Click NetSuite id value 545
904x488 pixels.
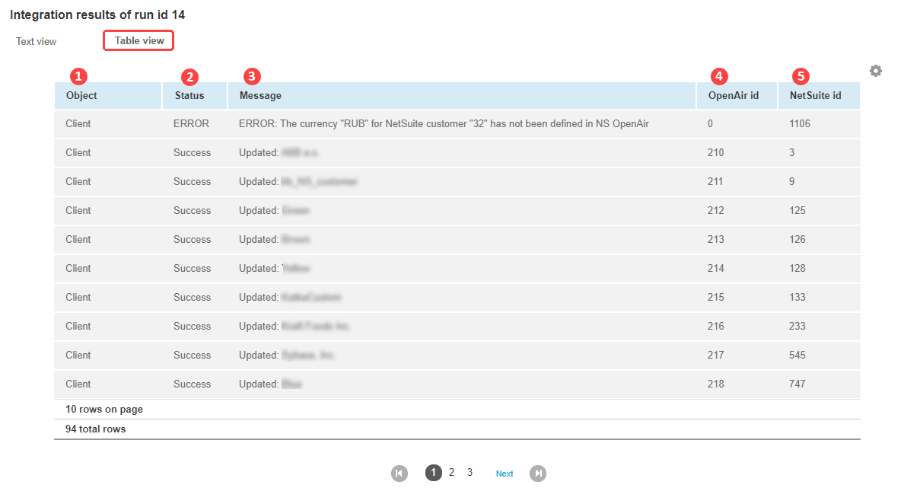tap(797, 355)
